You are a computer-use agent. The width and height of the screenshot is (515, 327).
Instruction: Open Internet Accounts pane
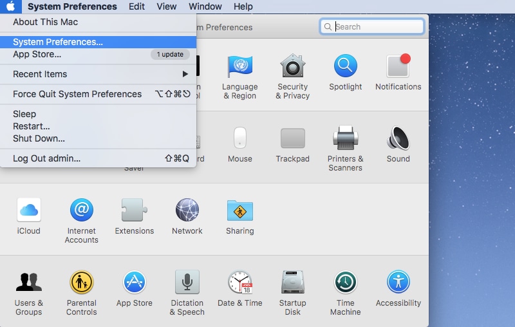coord(82,221)
